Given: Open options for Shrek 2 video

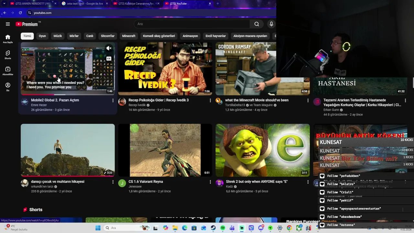Looking at the screenshot, I should [x=308, y=182].
